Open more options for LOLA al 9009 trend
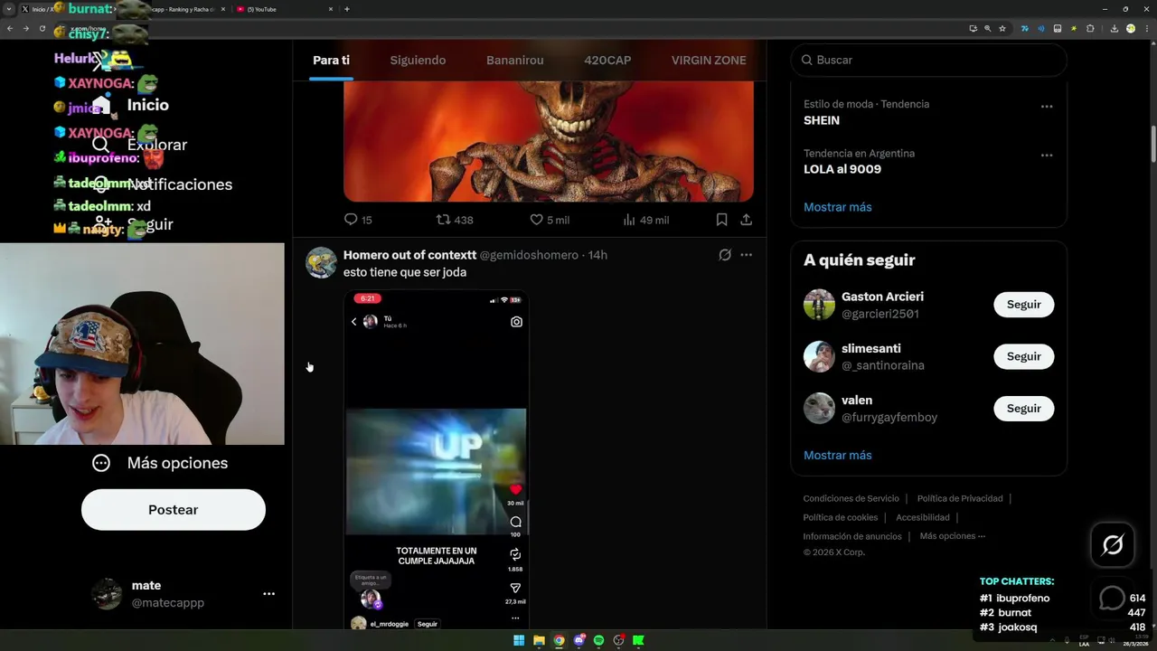The width and height of the screenshot is (1157, 651). (x=1047, y=156)
